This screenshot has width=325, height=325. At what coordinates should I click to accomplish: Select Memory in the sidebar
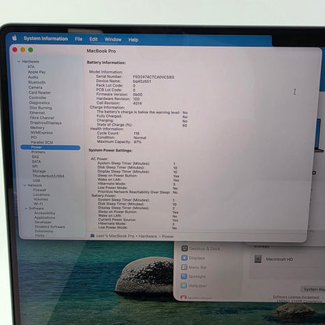(37, 127)
